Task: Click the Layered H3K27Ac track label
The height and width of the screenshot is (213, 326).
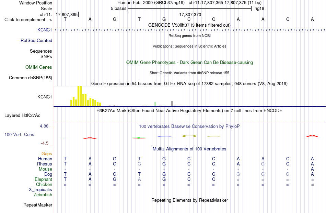Action: pyautogui.click(x=22, y=116)
